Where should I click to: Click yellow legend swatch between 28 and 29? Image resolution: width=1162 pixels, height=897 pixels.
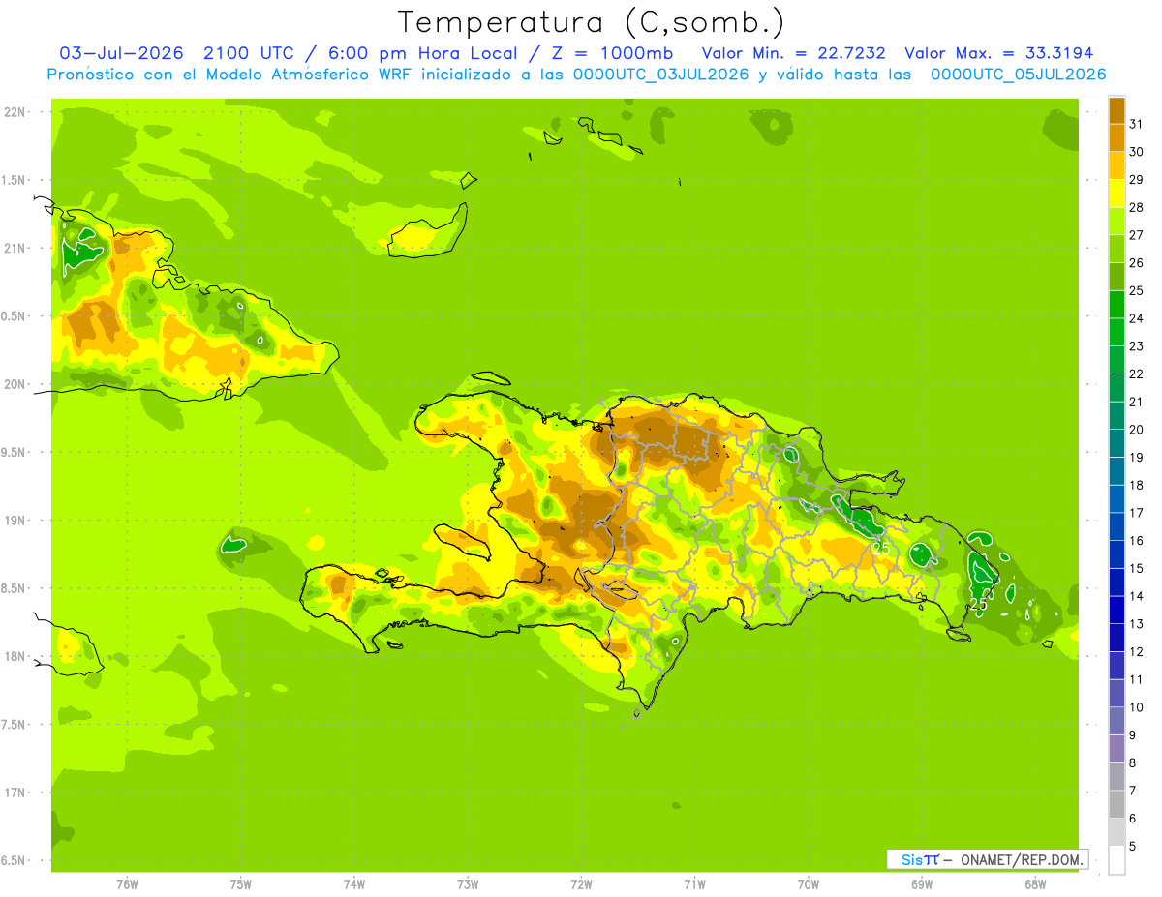click(x=1116, y=194)
